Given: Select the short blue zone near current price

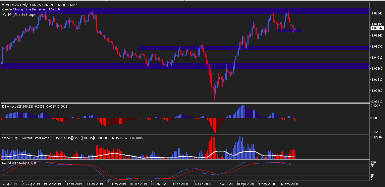Looking at the screenshot, I should click(289, 31).
